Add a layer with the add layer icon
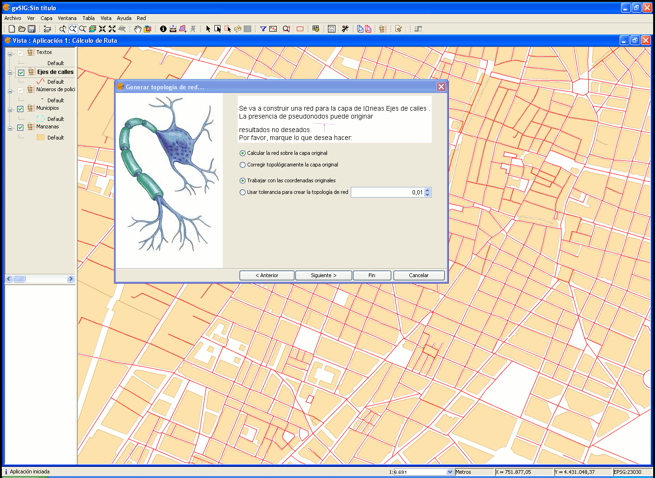This screenshot has height=478, width=655. click(x=47, y=29)
